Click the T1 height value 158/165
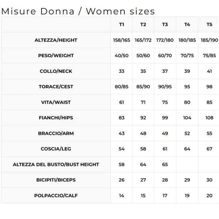This screenshot has height=219, width=219. [122, 40]
